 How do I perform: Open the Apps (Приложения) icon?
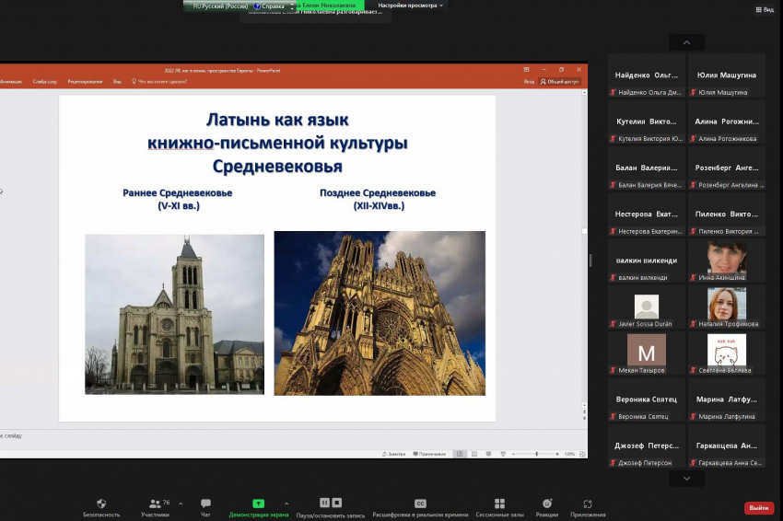pos(588,504)
